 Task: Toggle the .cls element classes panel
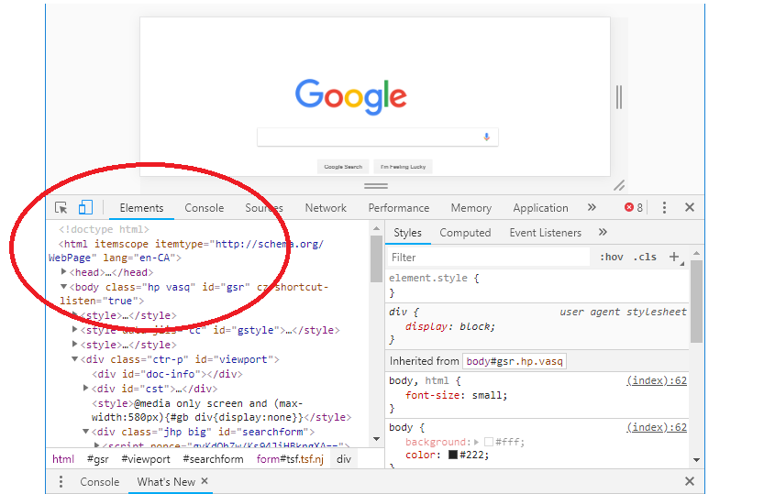click(646, 258)
